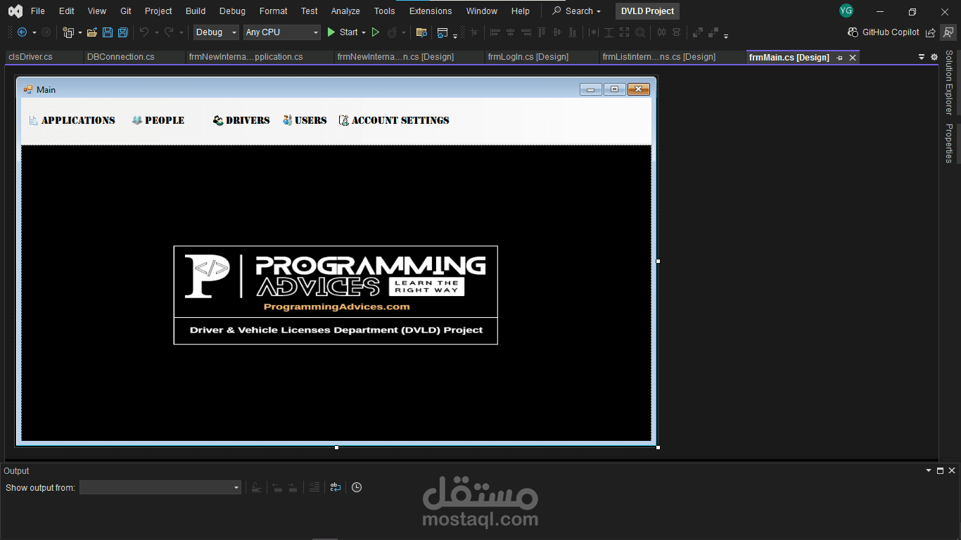Click the DRIVERS menu on the Main form
Image resolution: width=961 pixels, height=540 pixels.
241,120
